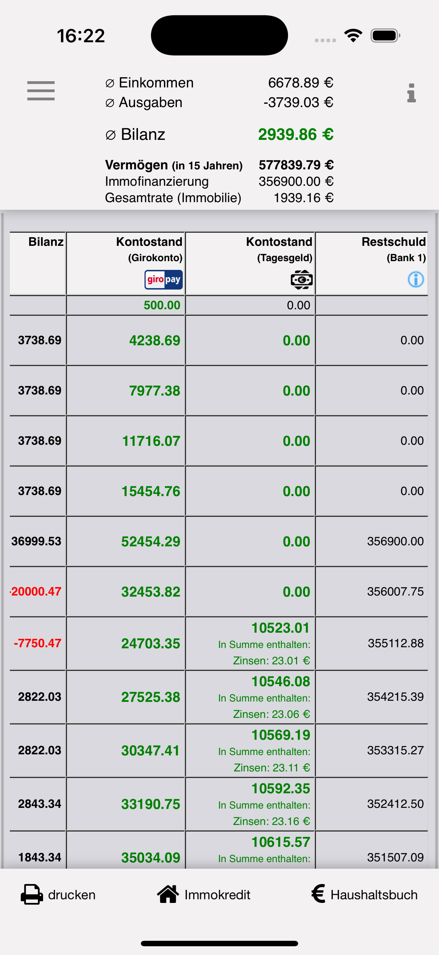Tap the Restschuld value 354215.39
Viewport: 439px width, 955px height.
coord(395,697)
